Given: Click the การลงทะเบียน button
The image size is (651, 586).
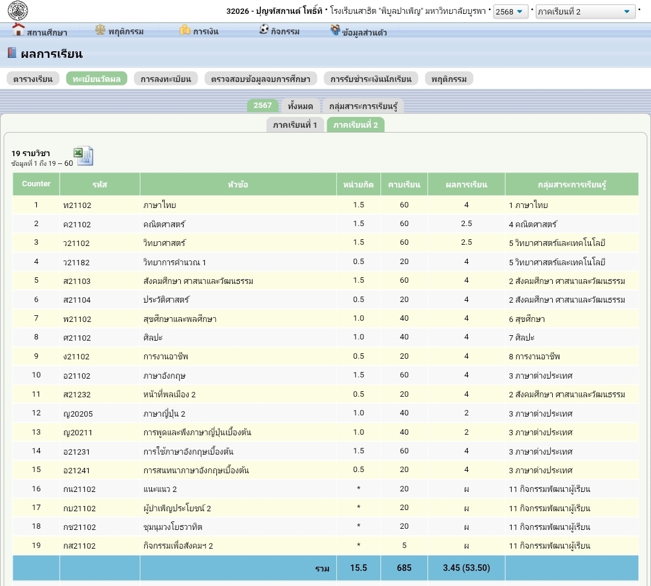Looking at the screenshot, I should coord(165,79).
